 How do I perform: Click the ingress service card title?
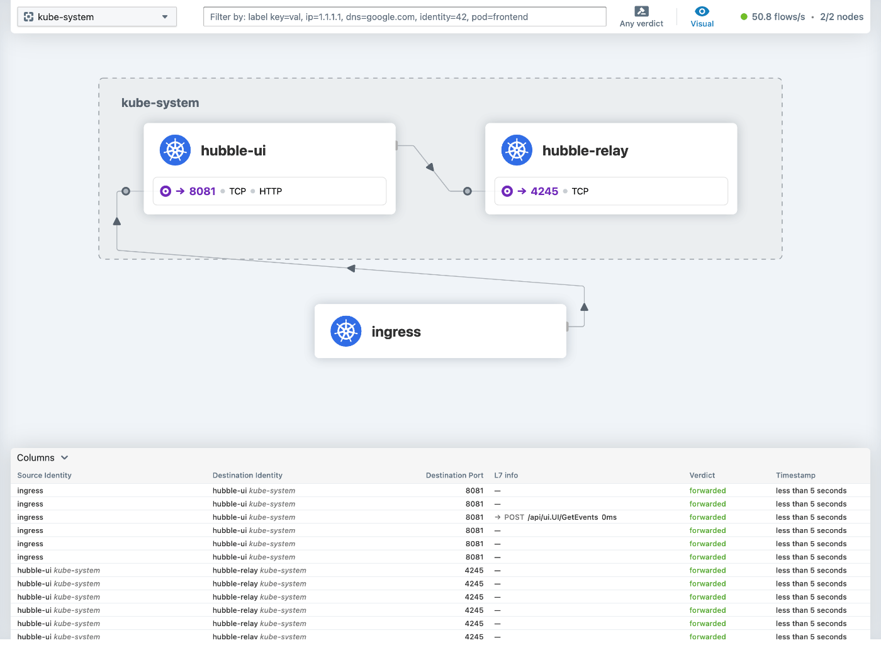396,332
